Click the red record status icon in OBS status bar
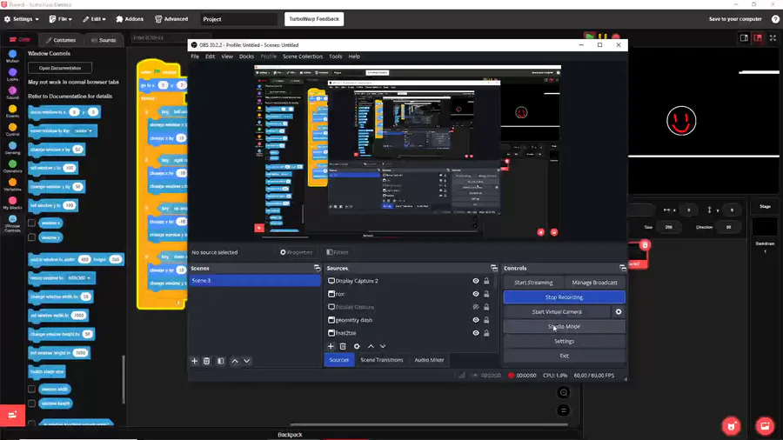The image size is (783, 440). tap(511, 375)
